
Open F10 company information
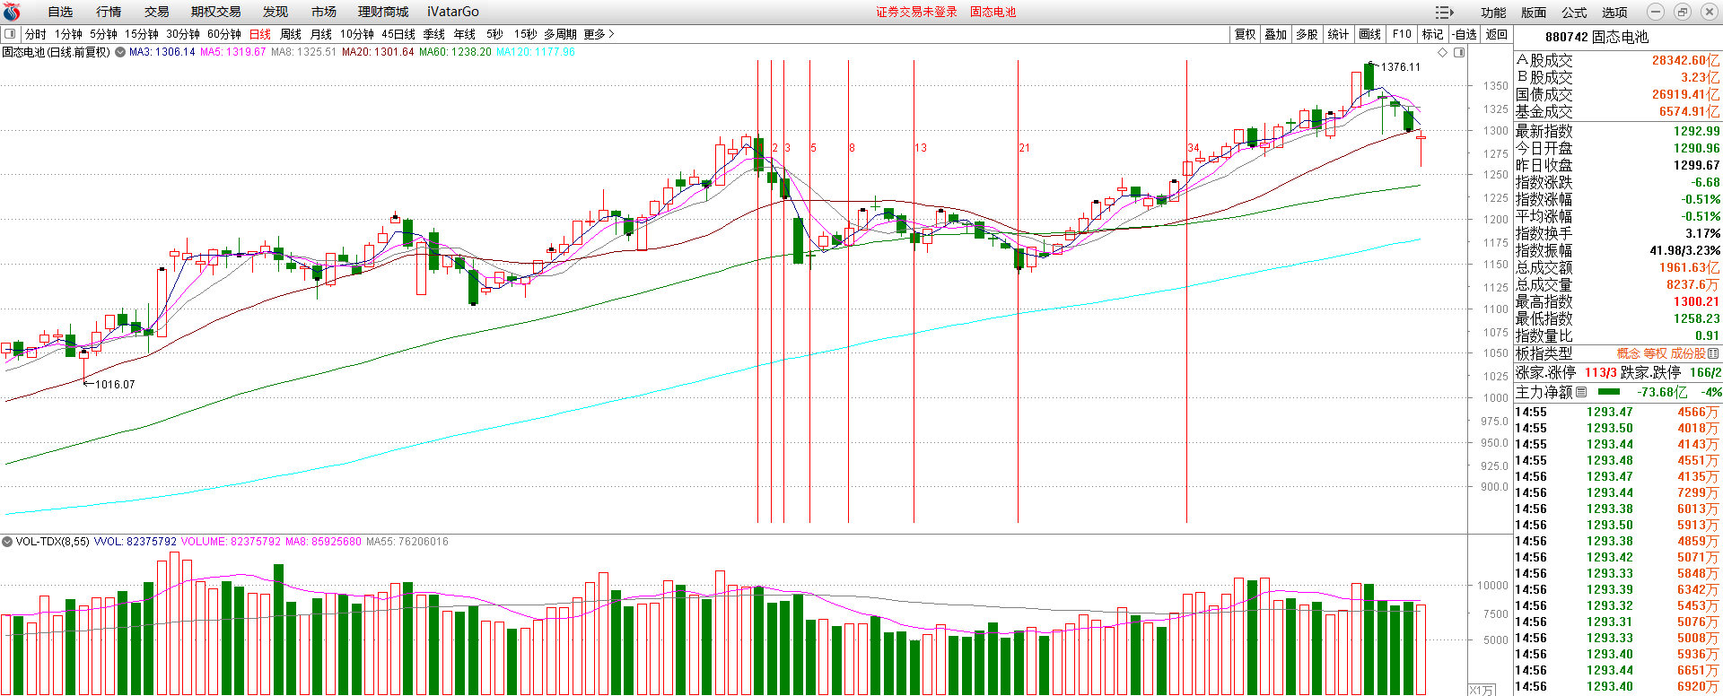coord(1401,34)
